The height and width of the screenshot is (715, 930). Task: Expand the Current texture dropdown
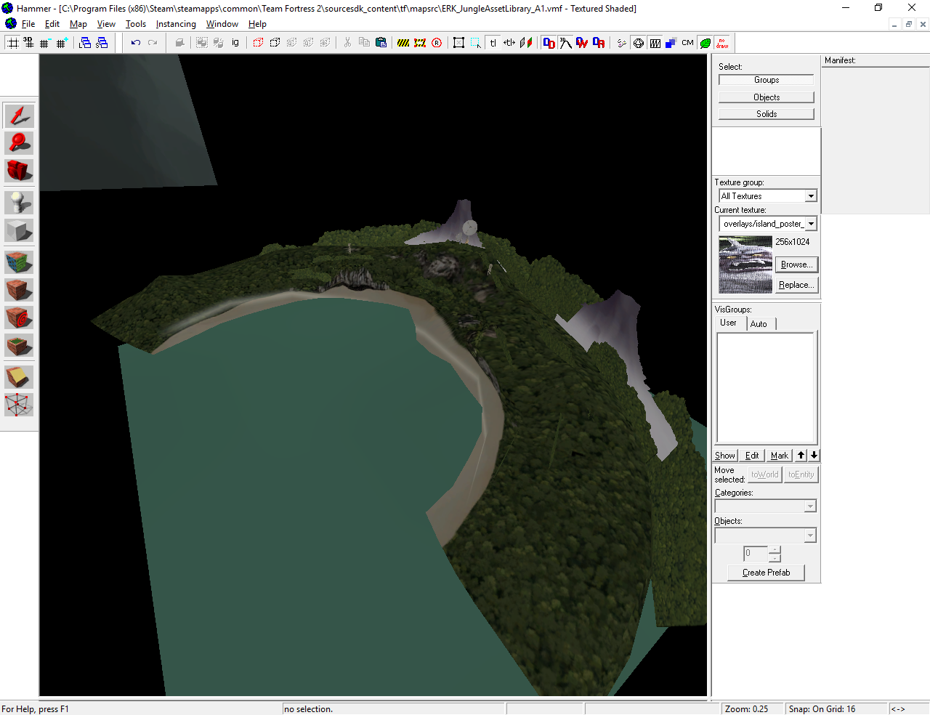[x=812, y=224]
